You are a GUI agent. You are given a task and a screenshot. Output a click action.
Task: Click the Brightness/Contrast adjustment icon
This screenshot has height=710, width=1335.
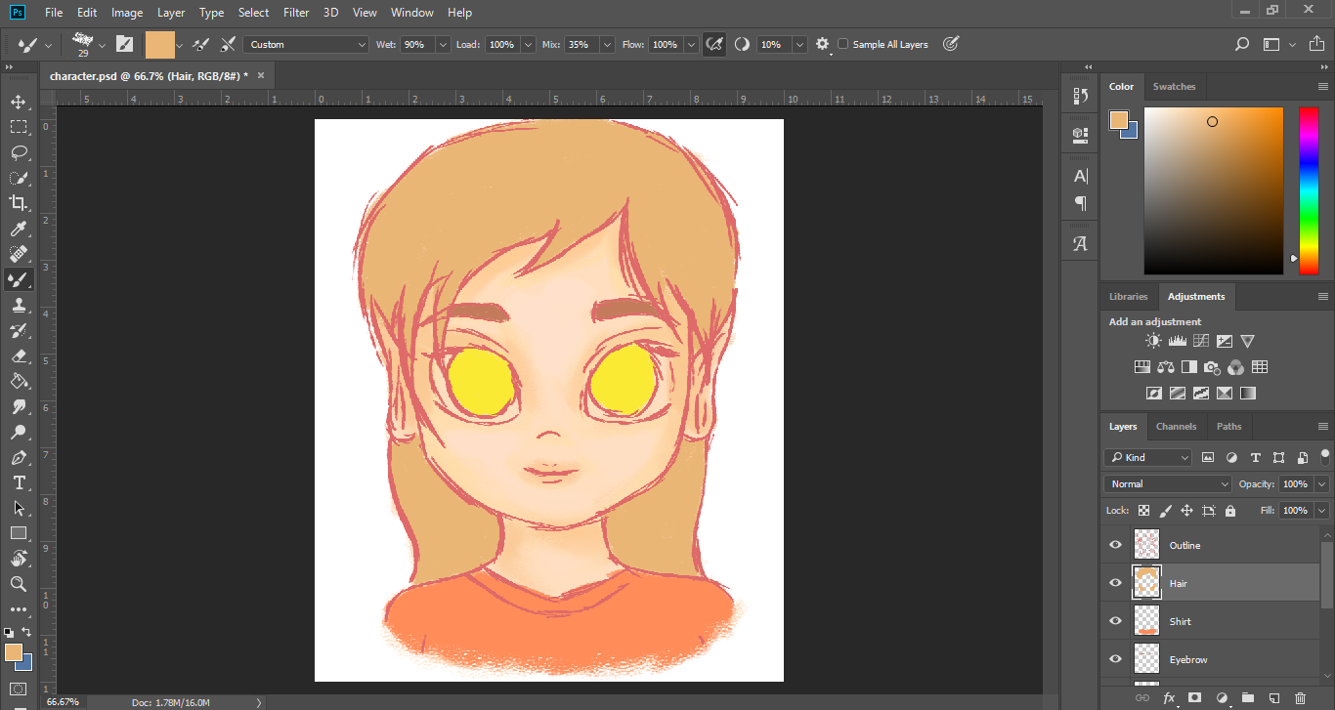coord(1153,341)
